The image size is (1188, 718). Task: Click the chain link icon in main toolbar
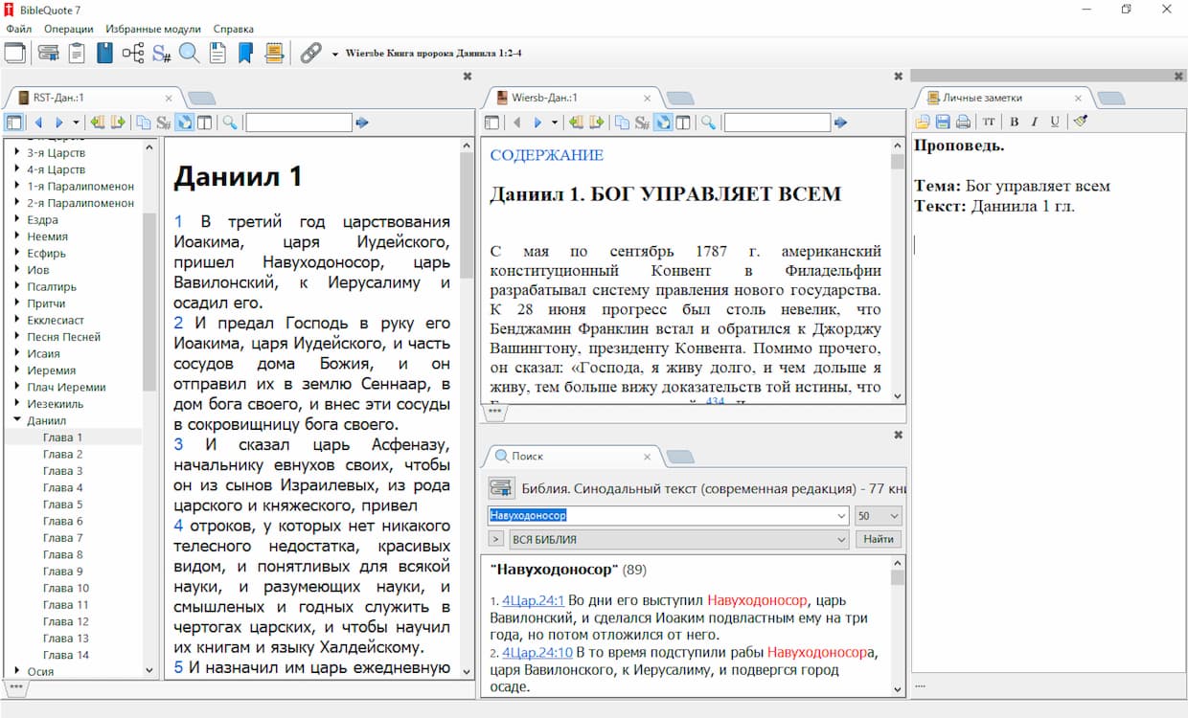point(310,54)
